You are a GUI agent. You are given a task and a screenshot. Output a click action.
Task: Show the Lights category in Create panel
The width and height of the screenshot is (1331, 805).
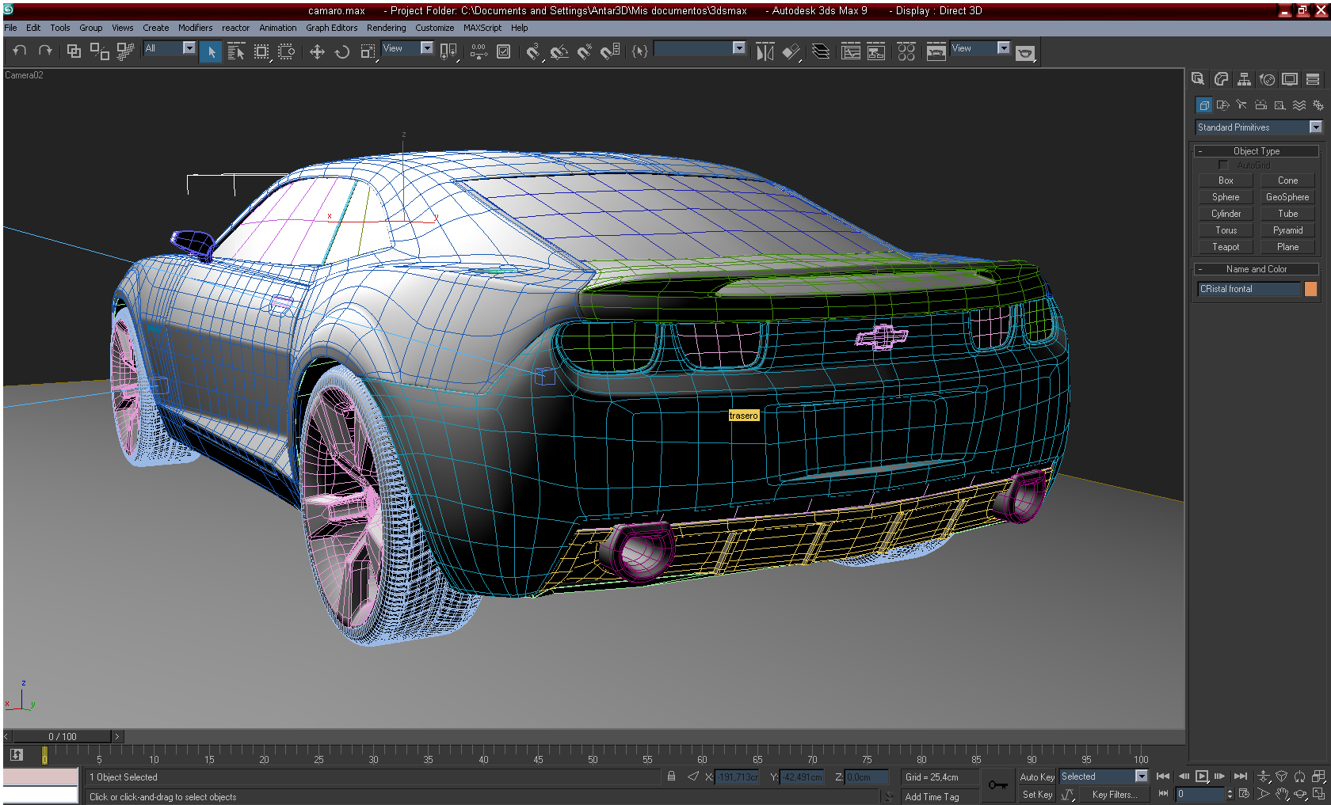click(x=1241, y=105)
